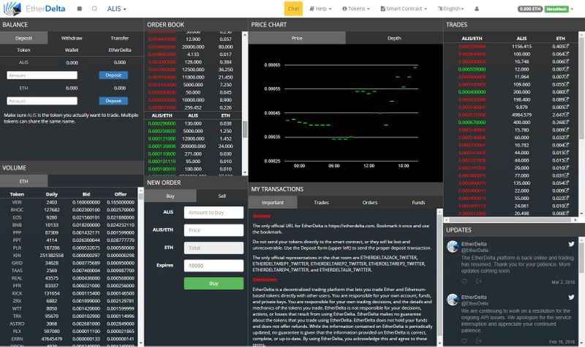Select the EOS row in volume table
585x347 pixels.
[69, 217]
